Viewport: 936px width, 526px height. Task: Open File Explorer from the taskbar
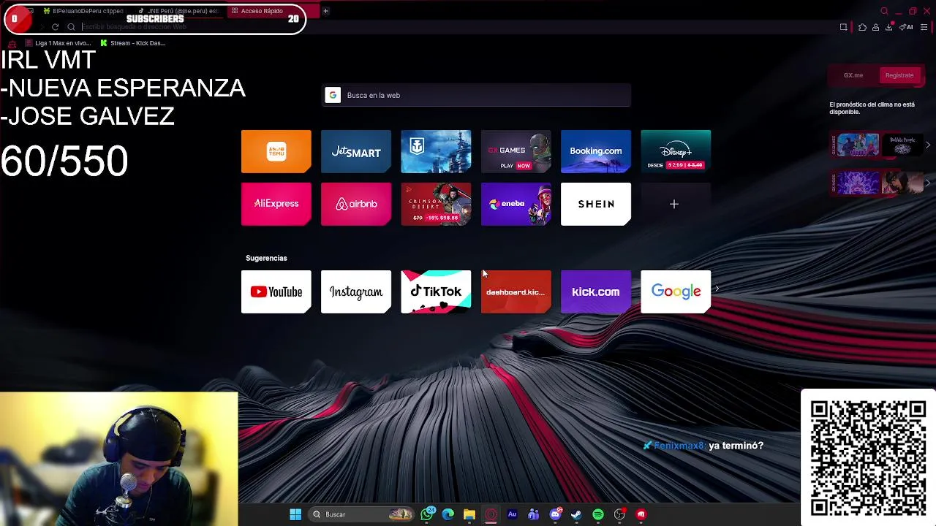point(469,514)
